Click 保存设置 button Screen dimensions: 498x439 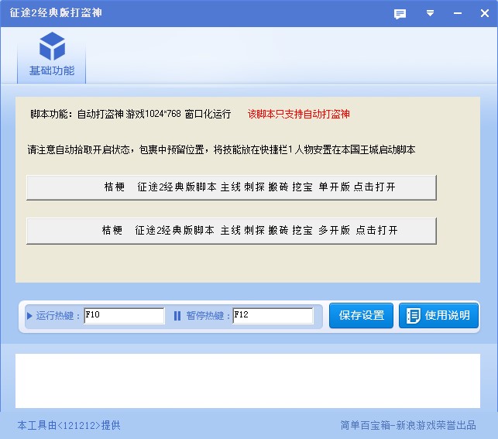(361, 316)
